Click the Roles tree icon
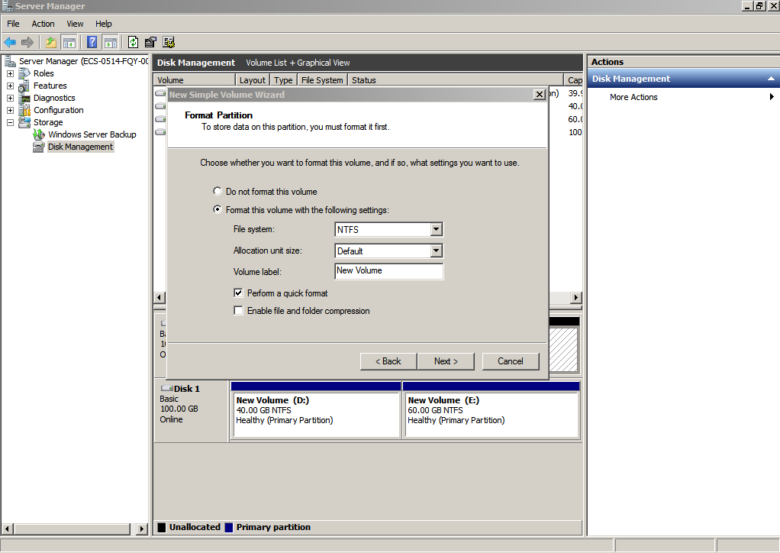Screen dimensions: 780x553 click(x=24, y=73)
